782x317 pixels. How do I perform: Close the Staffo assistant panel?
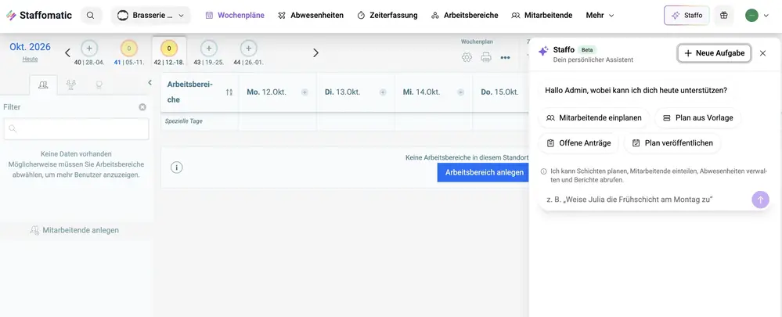click(762, 53)
